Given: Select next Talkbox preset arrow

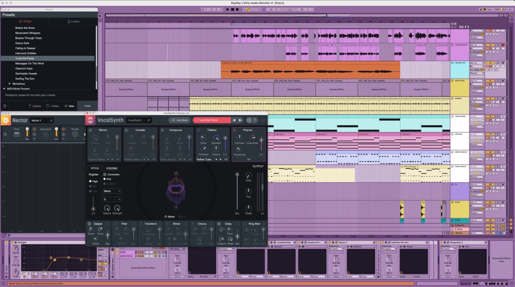Looking at the screenshot, I should pyautogui.click(x=221, y=159).
